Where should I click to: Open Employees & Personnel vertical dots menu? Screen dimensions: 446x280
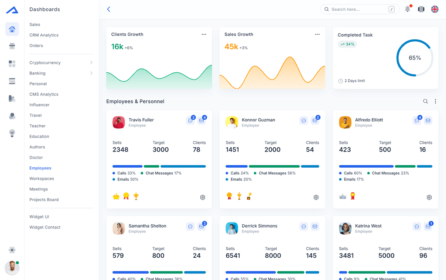[x=435, y=101]
